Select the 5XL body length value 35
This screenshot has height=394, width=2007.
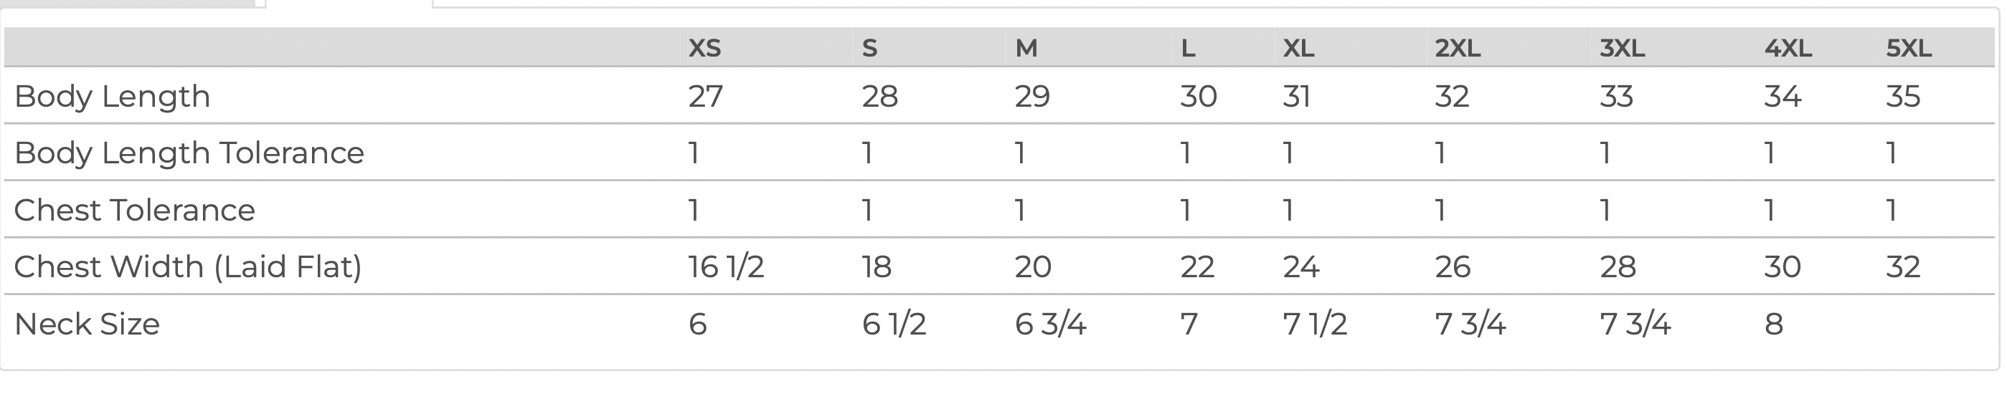[x=1902, y=97]
